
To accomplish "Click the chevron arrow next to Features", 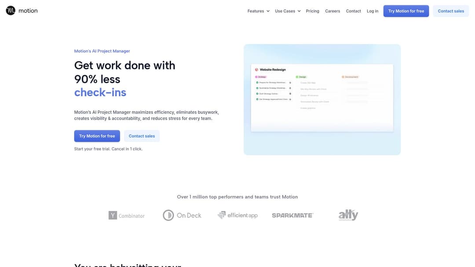I will (x=268, y=11).
